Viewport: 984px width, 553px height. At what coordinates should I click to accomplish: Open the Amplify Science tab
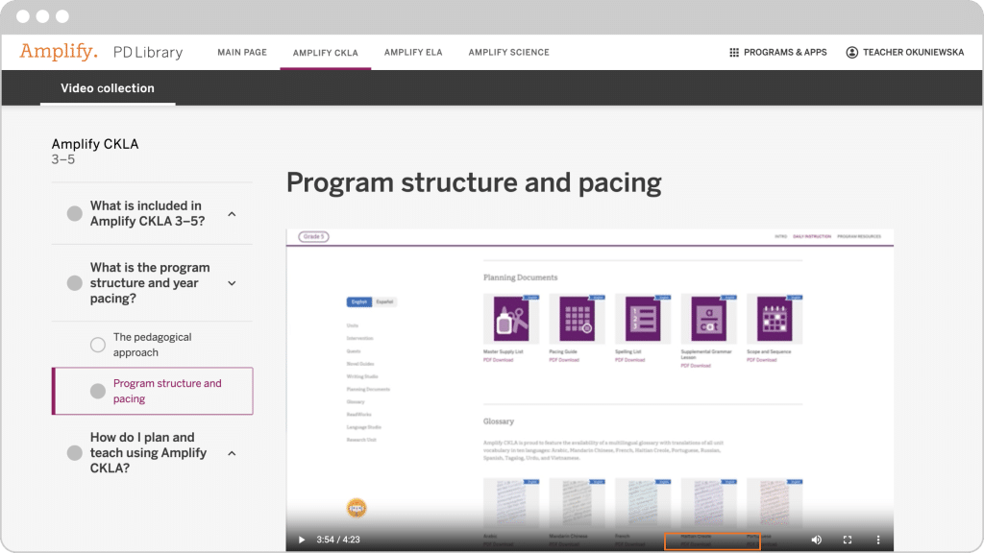point(509,52)
